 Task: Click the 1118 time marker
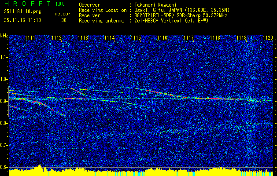[x=215, y=37]
